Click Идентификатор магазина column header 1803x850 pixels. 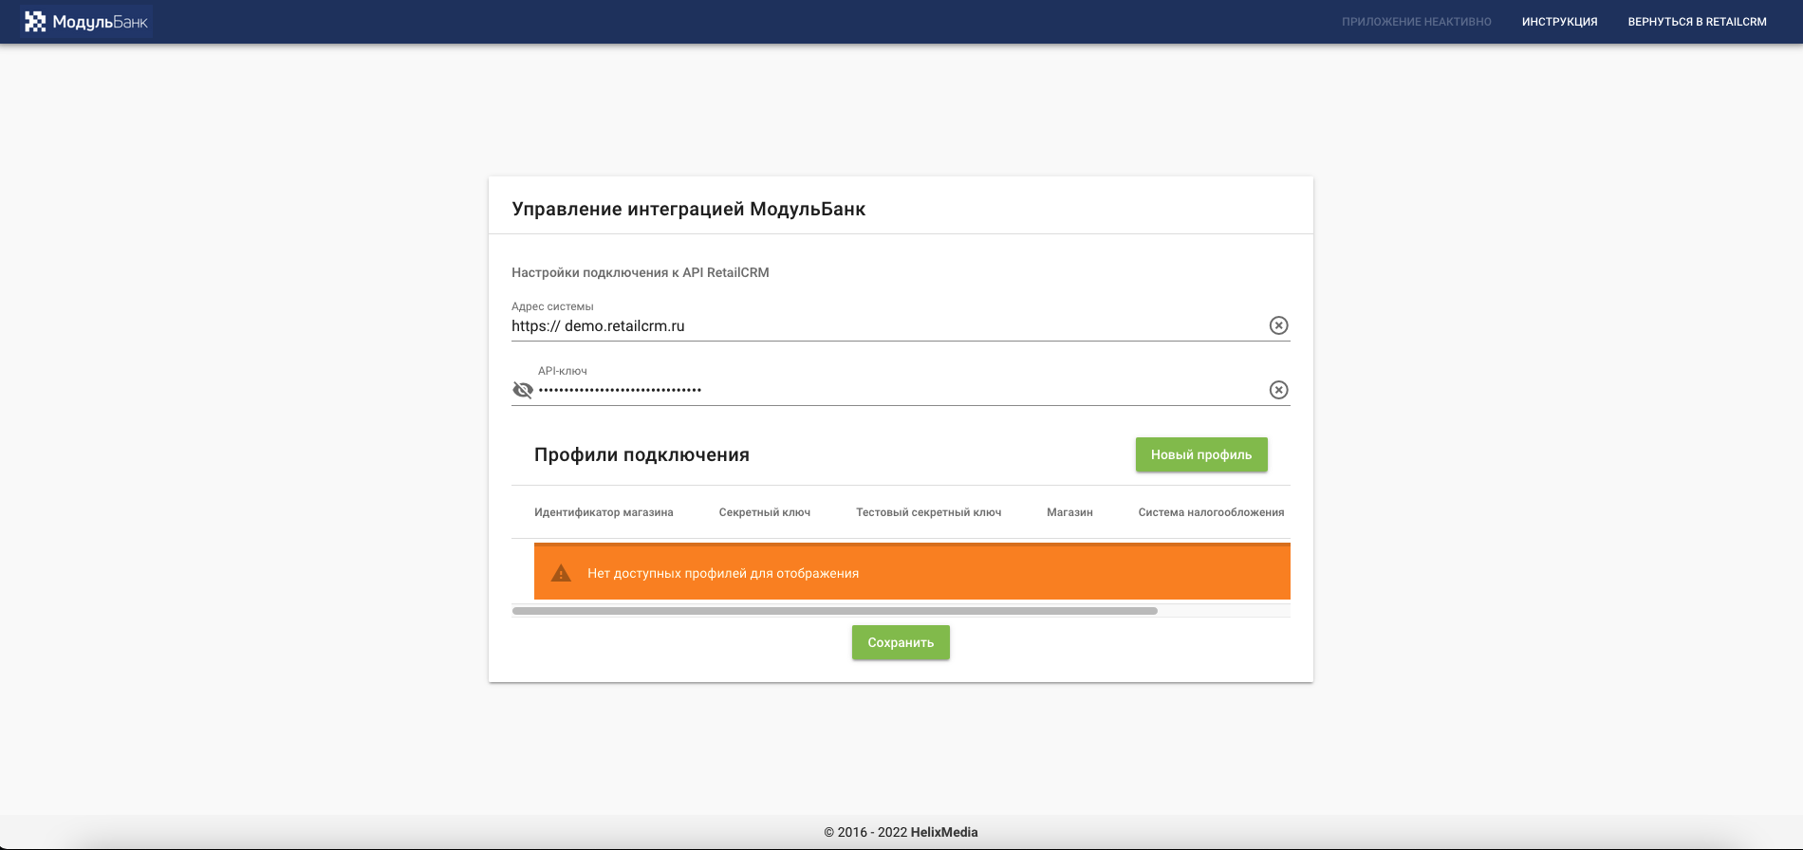click(604, 512)
